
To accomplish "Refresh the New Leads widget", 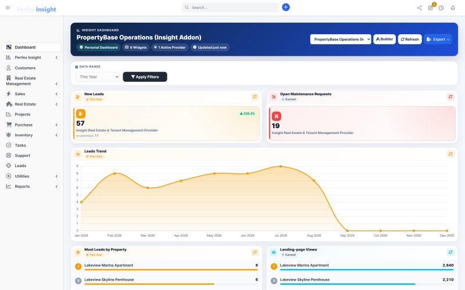I will [x=255, y=97].
